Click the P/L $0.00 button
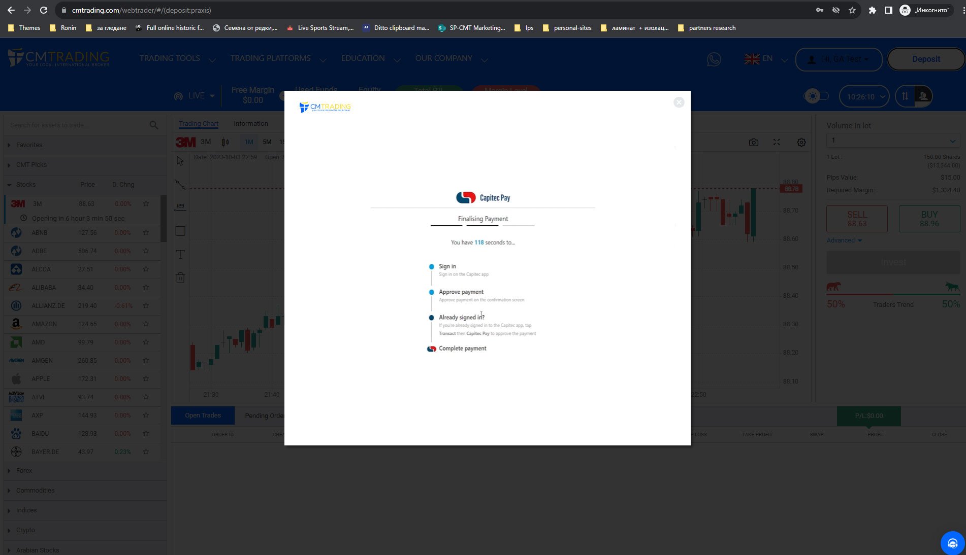Viewport: 966px width, 555px height. click(868, 416)
